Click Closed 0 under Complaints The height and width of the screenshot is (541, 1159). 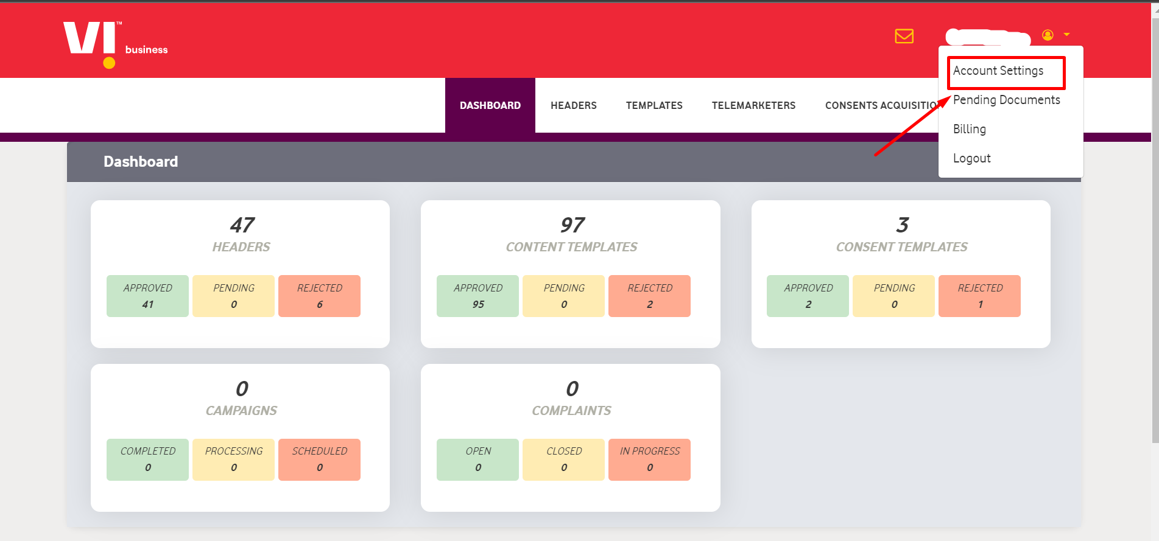[563, 459]
